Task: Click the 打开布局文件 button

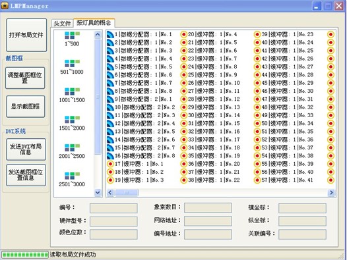Action: tap(26, 35)
